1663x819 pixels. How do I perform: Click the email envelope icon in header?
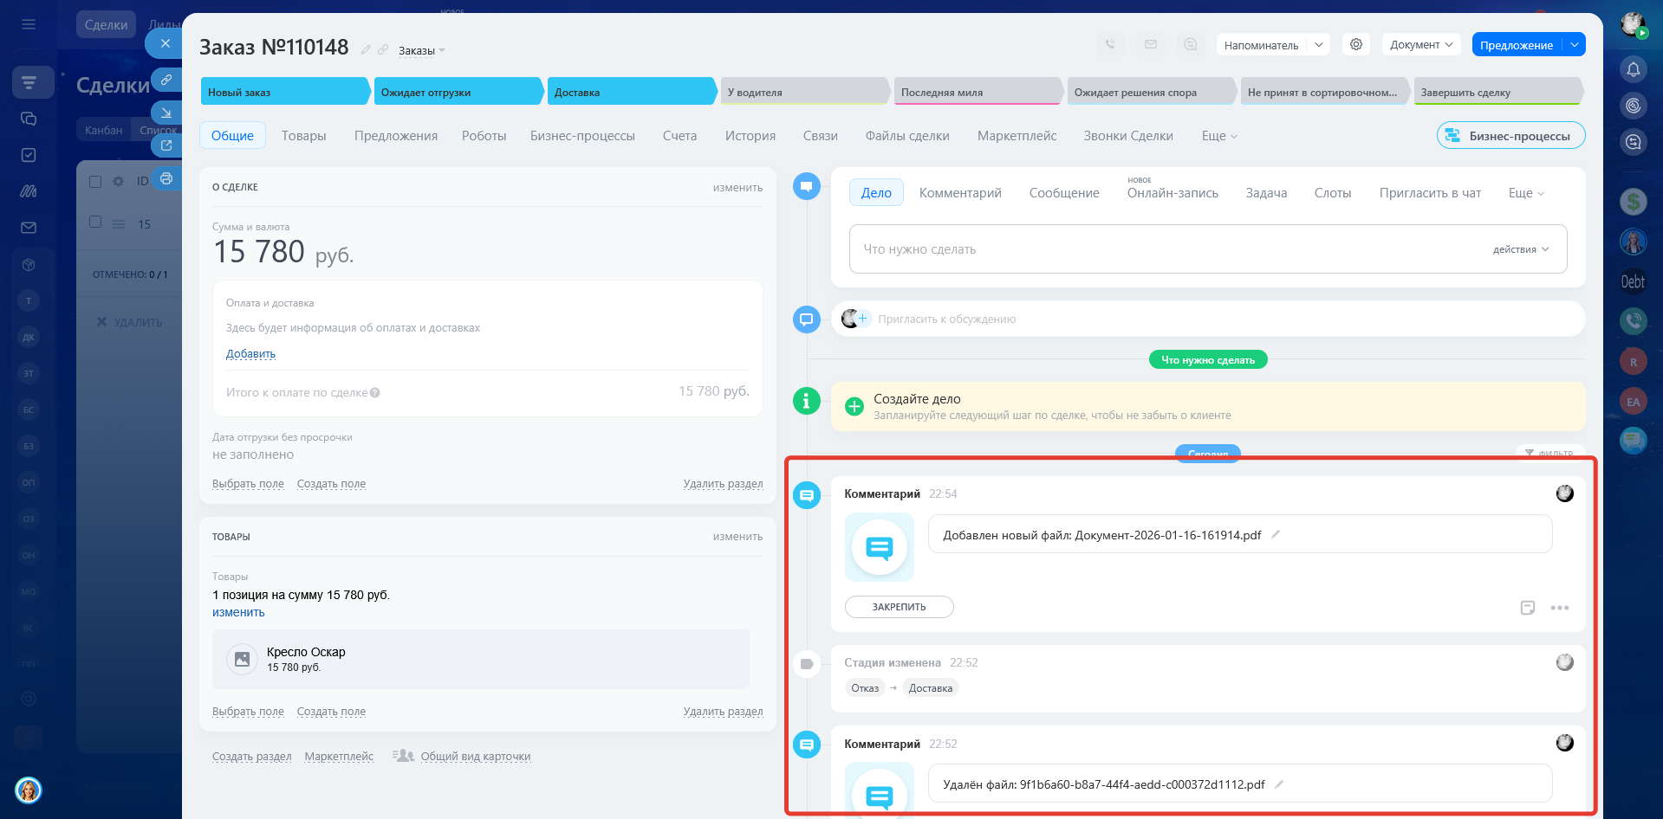pos(1150,45)
